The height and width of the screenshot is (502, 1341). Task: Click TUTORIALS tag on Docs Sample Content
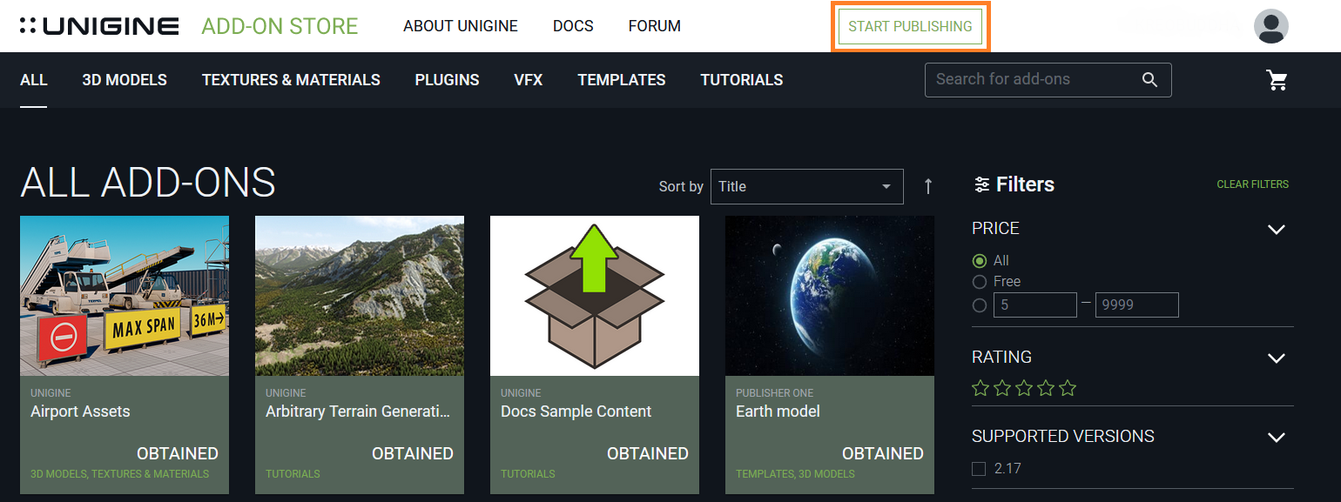click(x=528, y=474)
